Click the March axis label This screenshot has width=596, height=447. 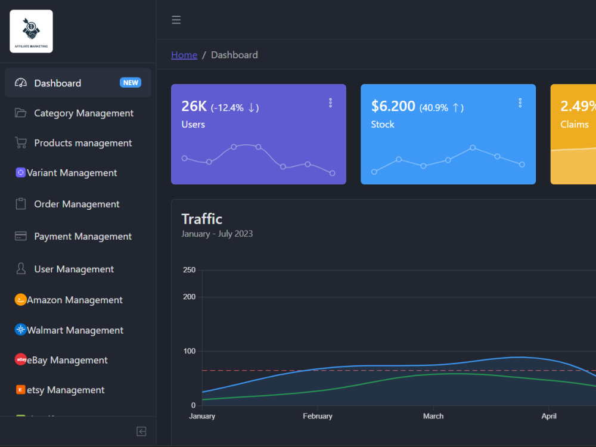(433, 416)
